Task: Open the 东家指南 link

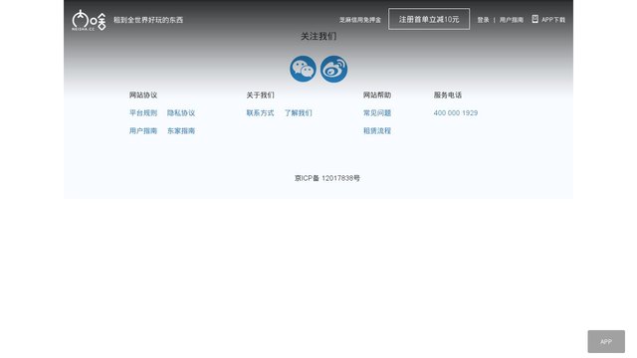Action: pyautogui.click(x=181, y=130)
